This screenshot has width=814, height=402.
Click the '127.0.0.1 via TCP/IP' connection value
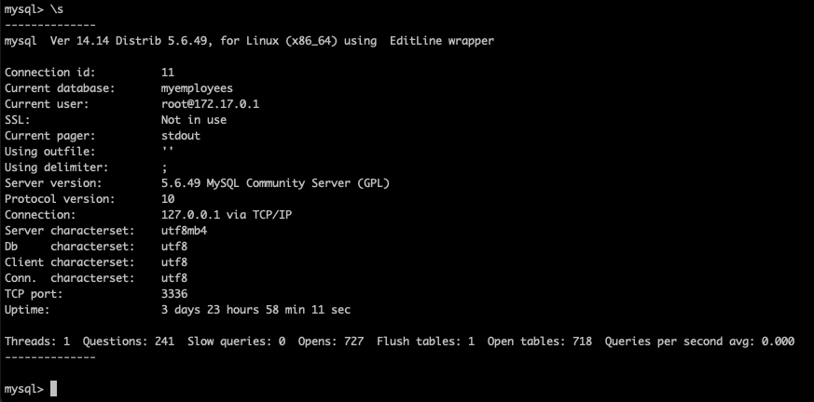pos(227,215)
